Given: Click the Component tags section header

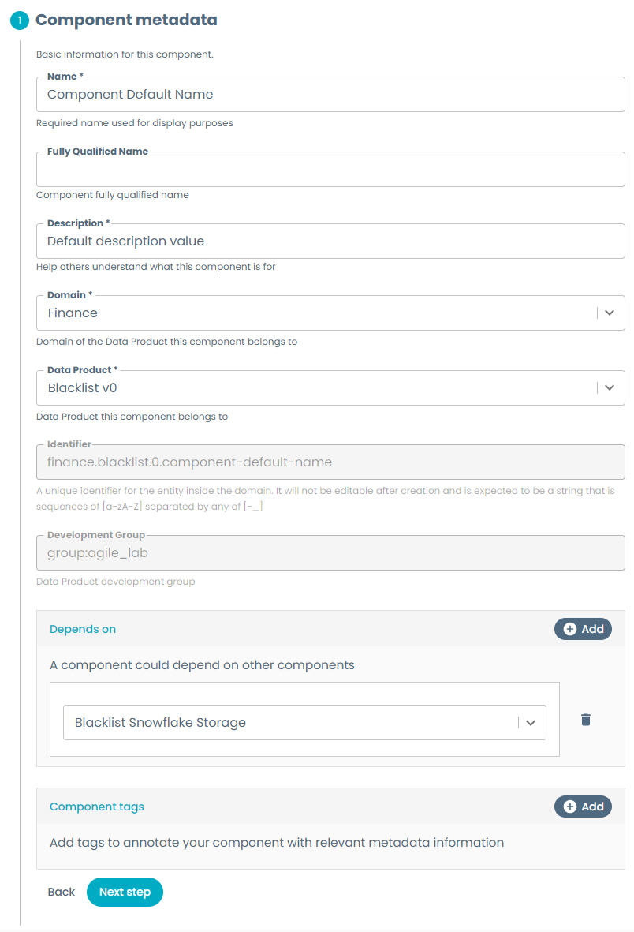Looking at the screenshot, I should point(96,807).
